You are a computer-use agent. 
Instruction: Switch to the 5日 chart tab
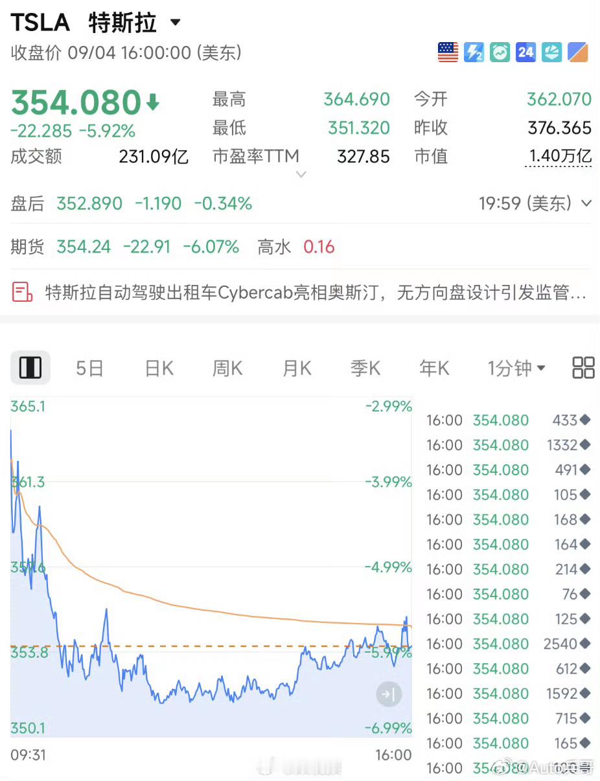[x=90, y=368]
